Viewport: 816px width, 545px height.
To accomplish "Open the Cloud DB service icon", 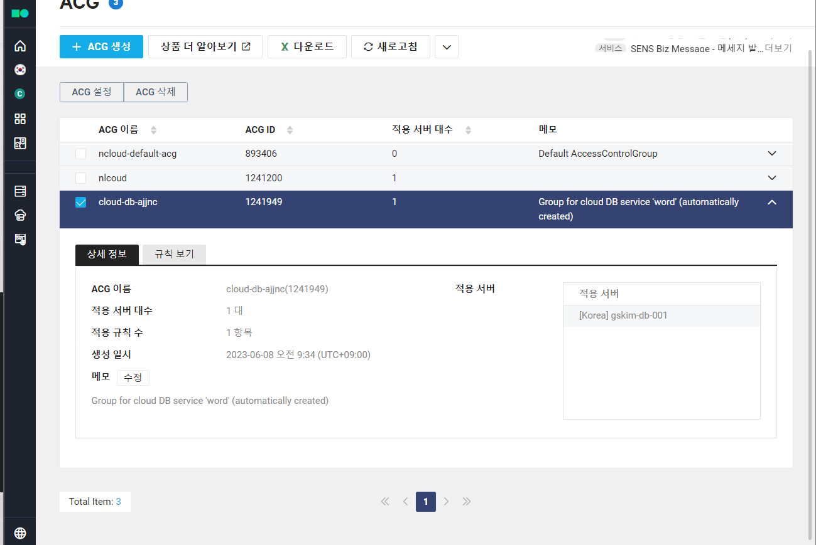I will click(20, 215).
